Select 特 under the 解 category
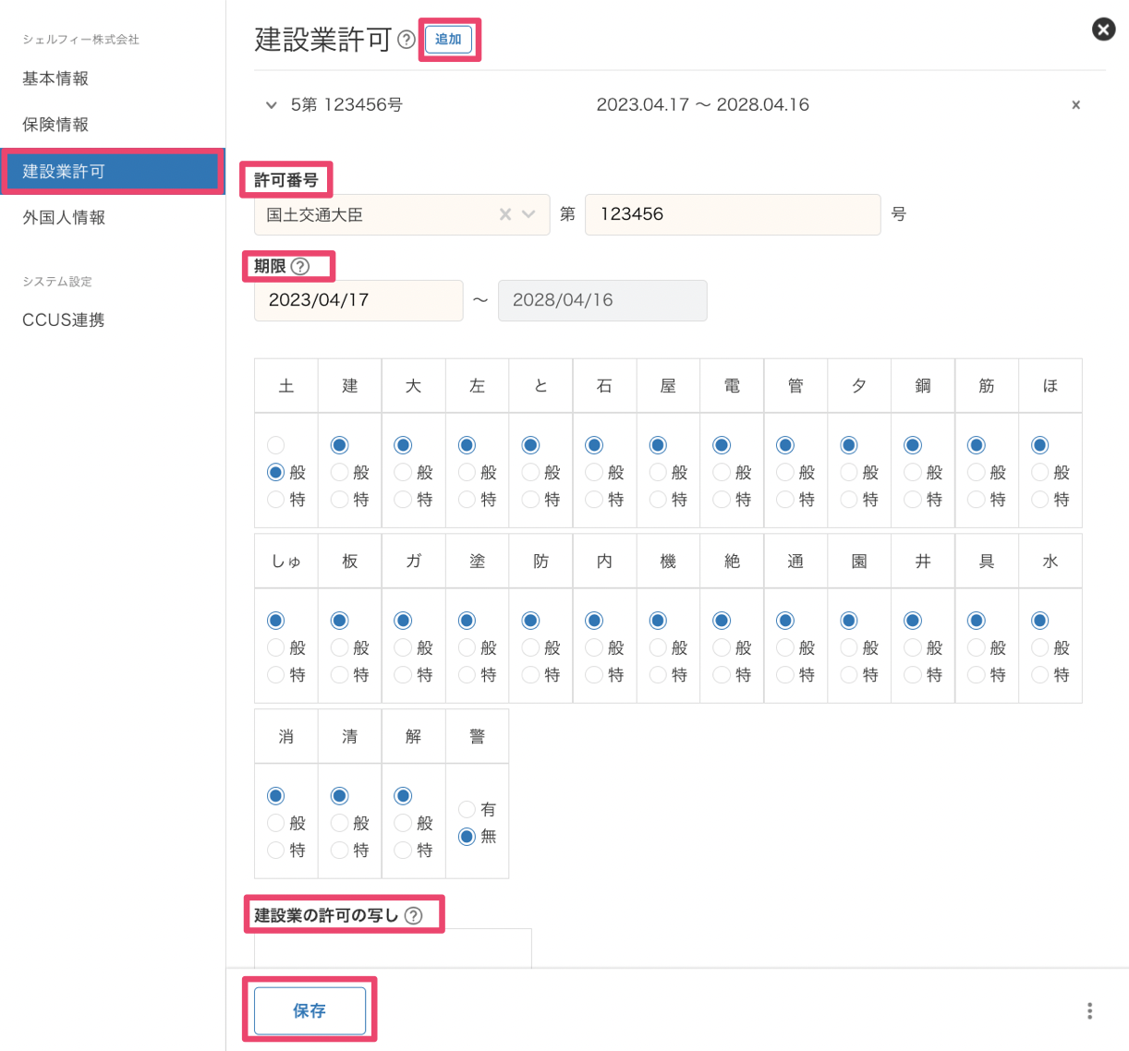1129x1051 pixels. [x=403, y=851]
